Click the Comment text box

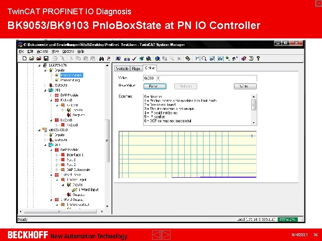click(x=197, y=109)
